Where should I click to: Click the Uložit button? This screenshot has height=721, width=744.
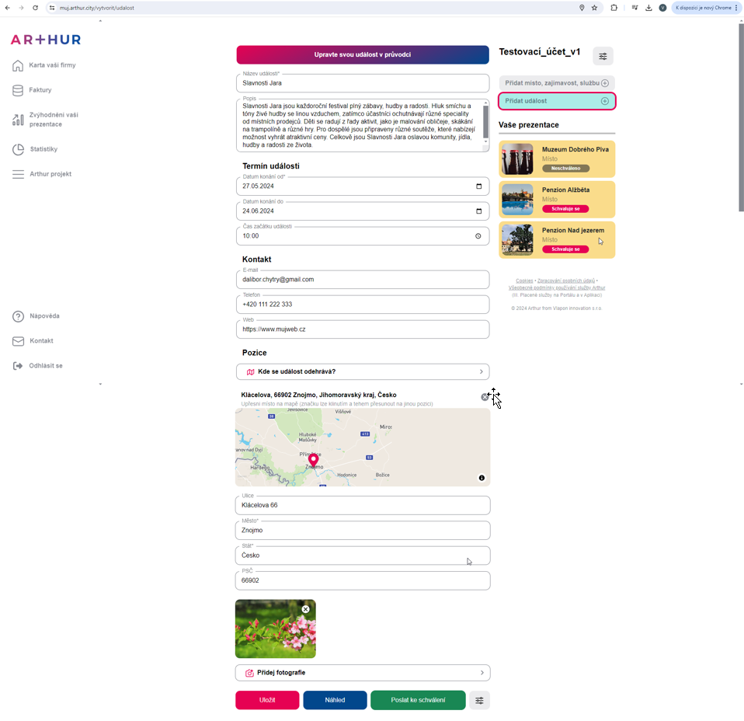[267, 700]
